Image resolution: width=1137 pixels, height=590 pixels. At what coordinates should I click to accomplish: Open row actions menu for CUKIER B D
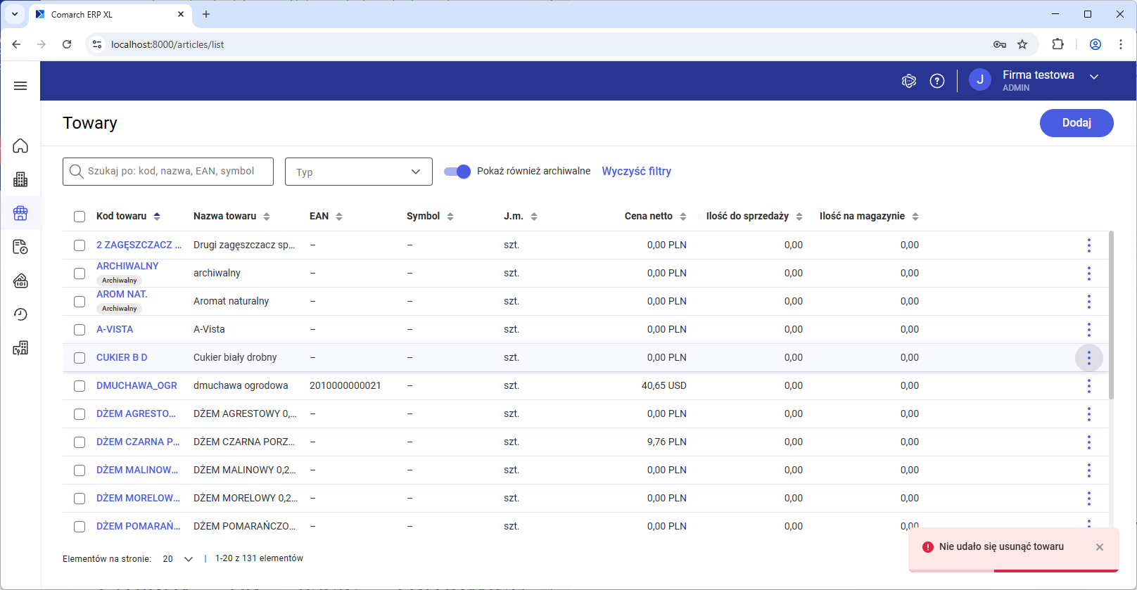point(1088,358)
